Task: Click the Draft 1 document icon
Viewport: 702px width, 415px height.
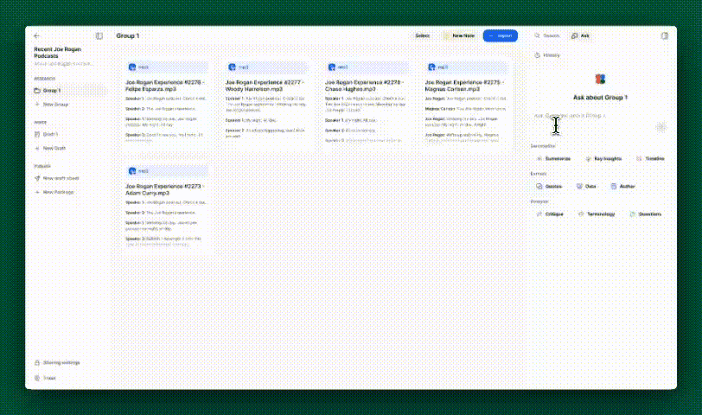Action: (x=37, y=134)
